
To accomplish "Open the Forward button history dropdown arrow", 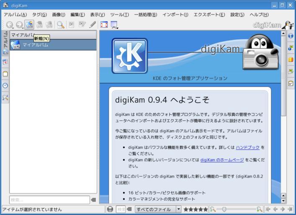I will [x=23, y=28].
